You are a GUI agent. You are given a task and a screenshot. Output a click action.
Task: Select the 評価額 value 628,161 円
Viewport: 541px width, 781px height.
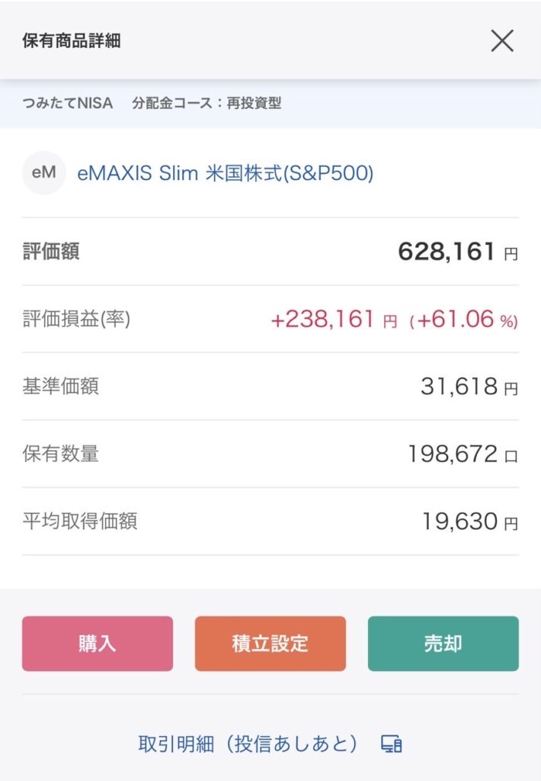pyautogui.click(x=457, y=252)
